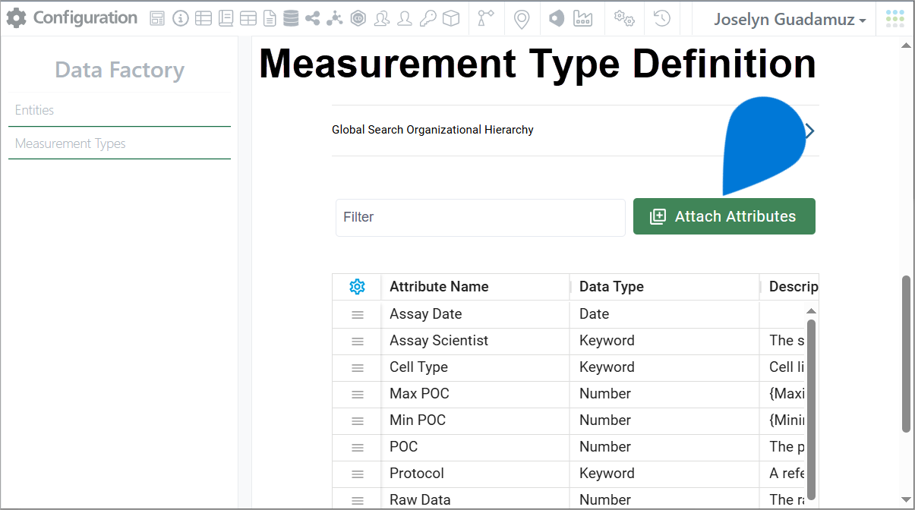Click the Raw Data attribute name

point(420,500)
